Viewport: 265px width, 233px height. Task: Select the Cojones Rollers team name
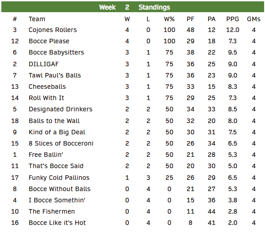click(53, 30)
